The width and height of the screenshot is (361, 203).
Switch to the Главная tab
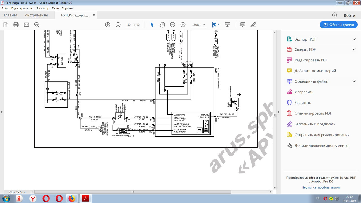(11, 15)
